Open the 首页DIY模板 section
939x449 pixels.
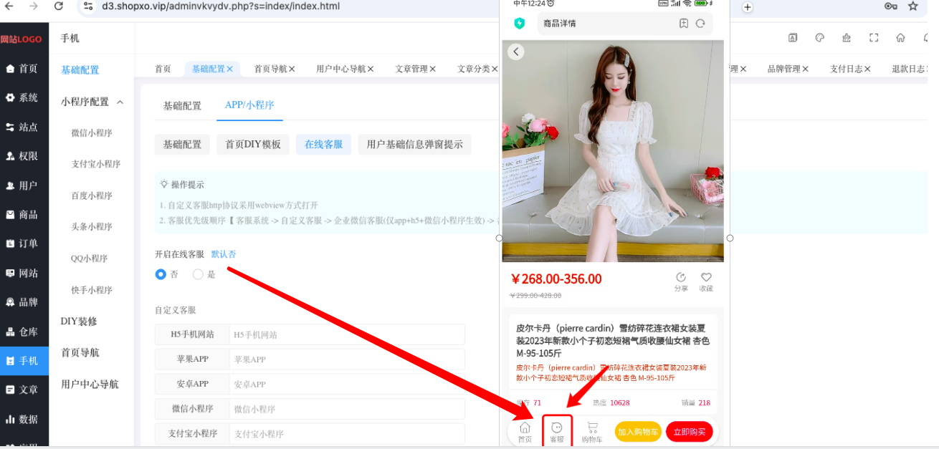click(x=252, y=144)
